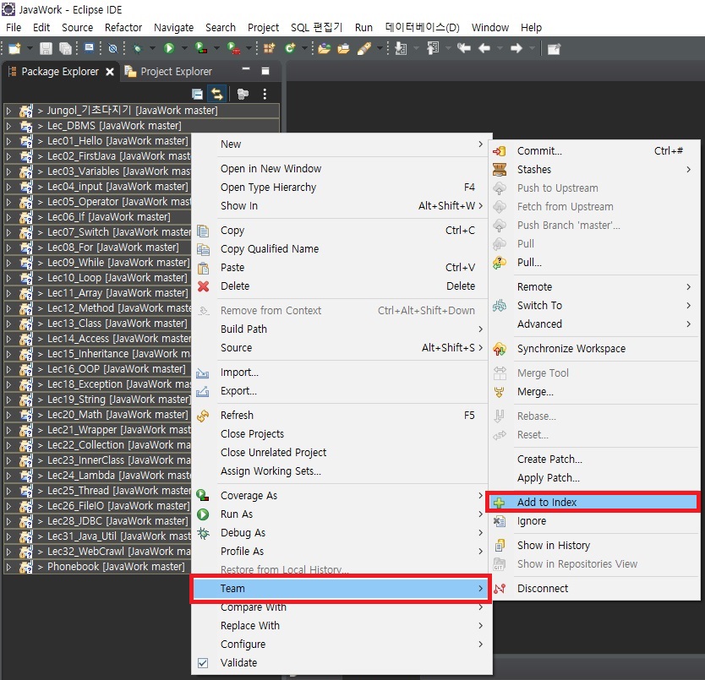Open the Debug launch dropdown arrow
The image size is (705, 680).
click(x=152, y=48)
